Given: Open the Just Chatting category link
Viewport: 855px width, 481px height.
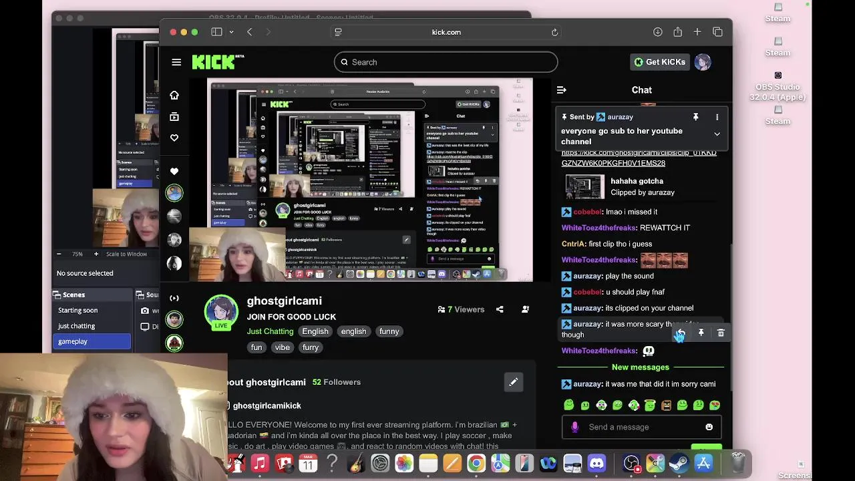Looking at the screenshot, I should [x=270, y=331].
